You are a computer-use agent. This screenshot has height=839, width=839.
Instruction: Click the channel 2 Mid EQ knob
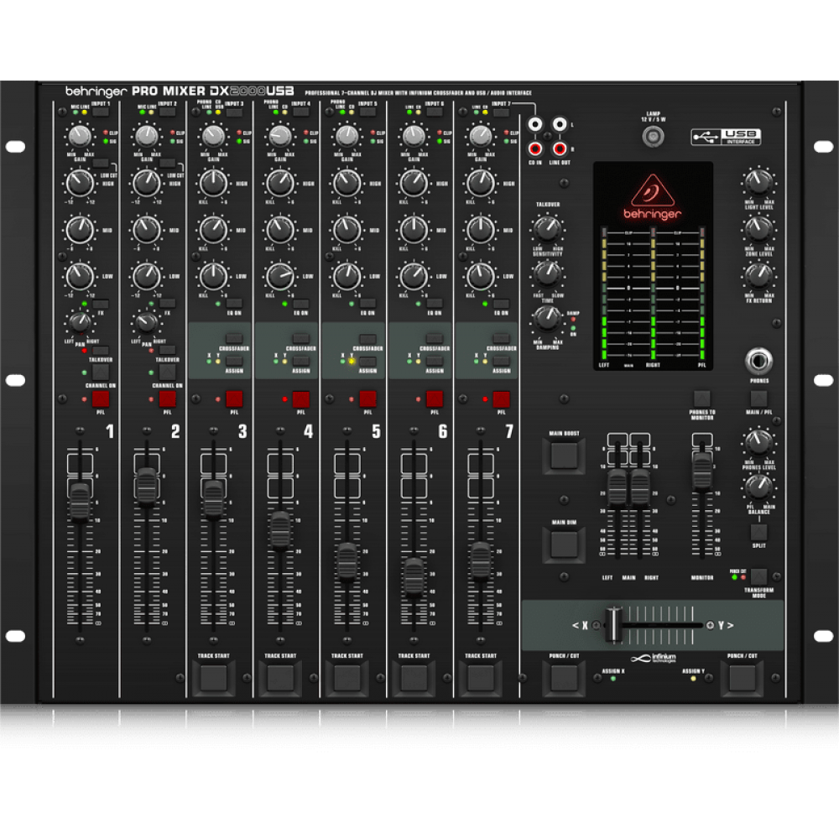(x=147, y=230)
